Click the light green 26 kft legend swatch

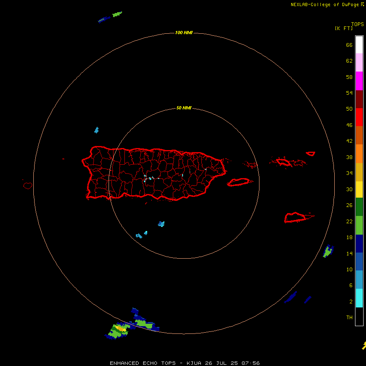(359, 225)
